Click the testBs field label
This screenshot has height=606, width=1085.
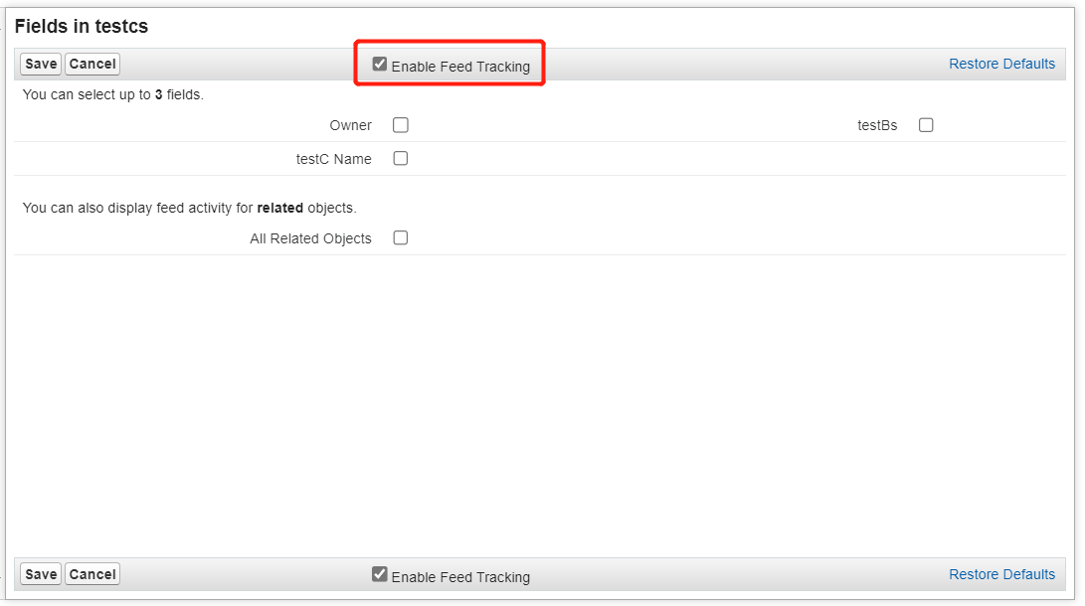[x=877, y=125]
